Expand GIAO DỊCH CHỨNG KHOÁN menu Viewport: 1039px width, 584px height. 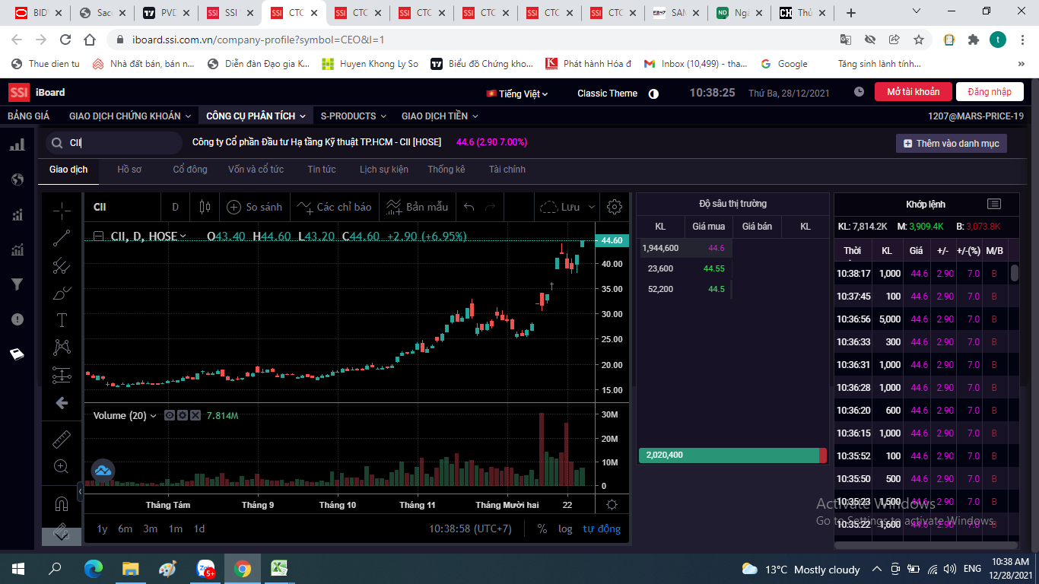point(129,116)
